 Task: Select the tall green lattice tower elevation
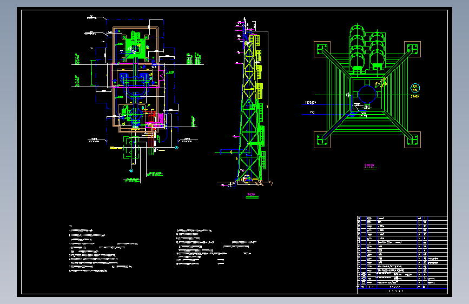point(251,108)
